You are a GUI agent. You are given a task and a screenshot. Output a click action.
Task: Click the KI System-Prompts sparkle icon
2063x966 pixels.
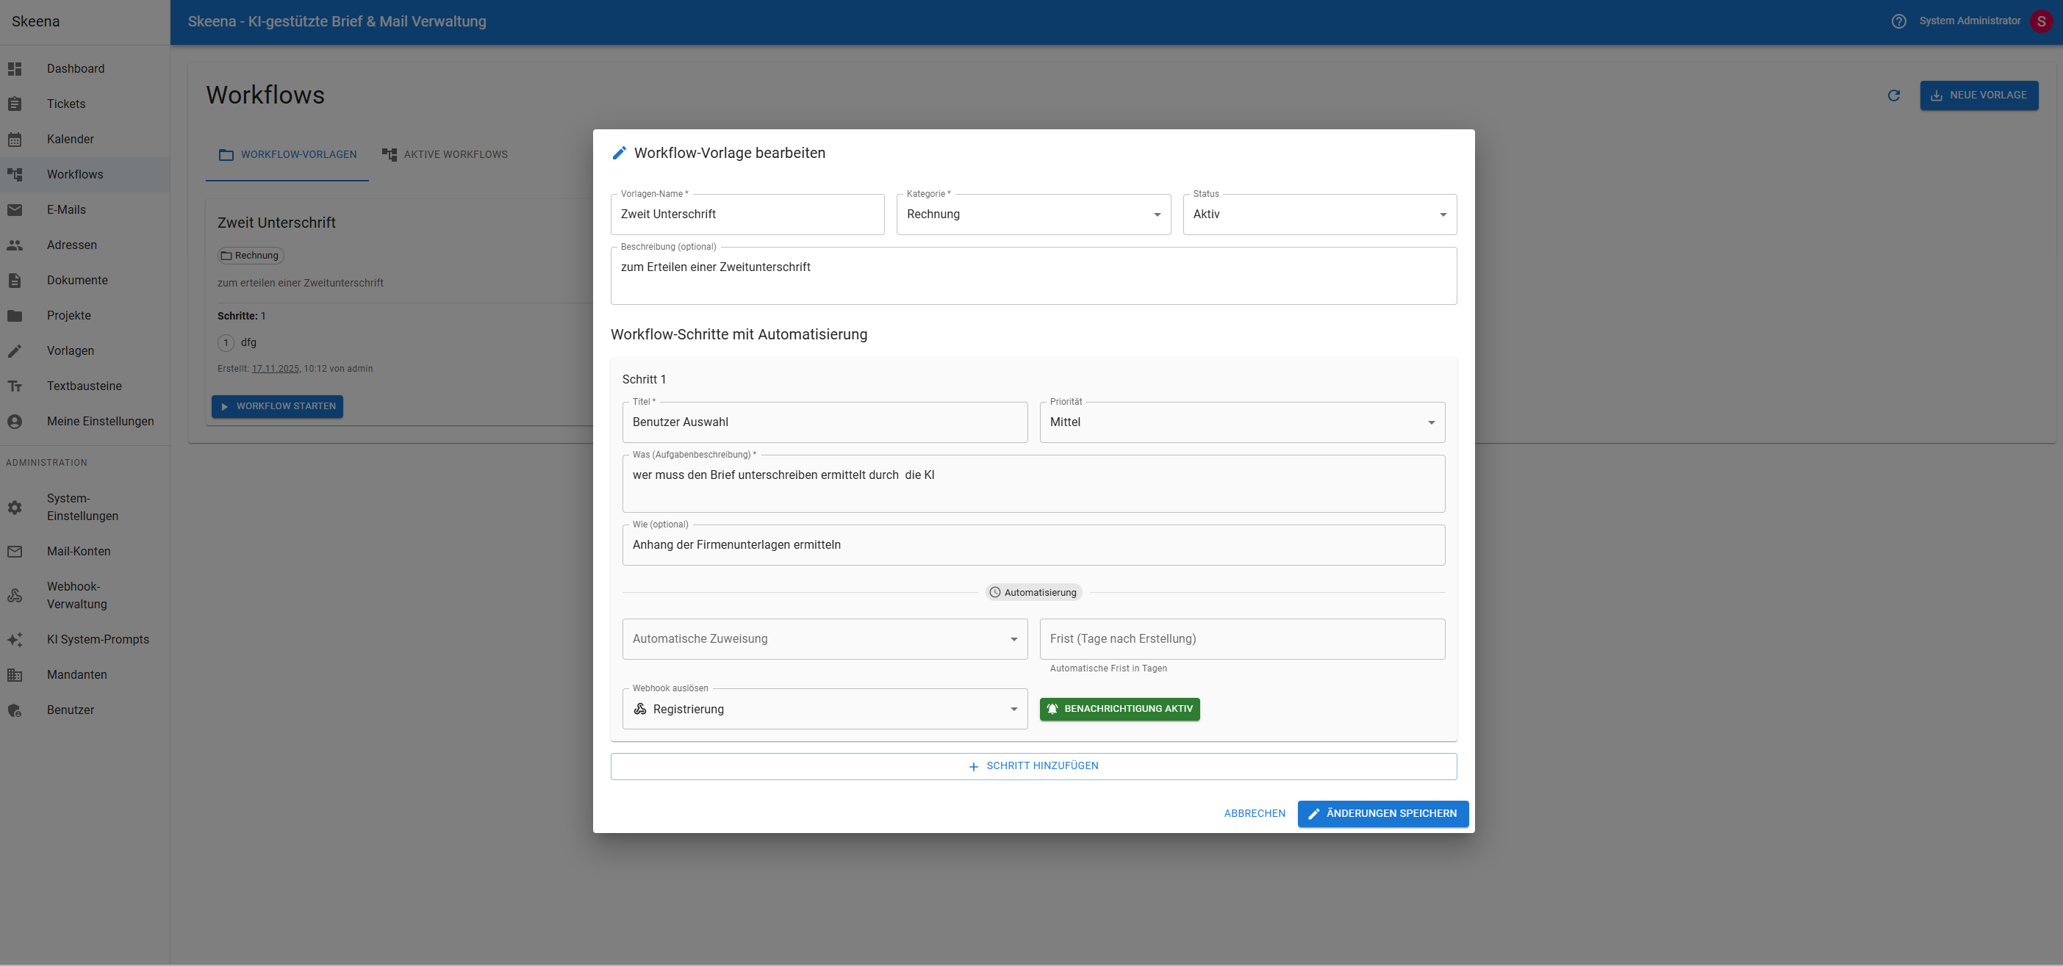[15, 639]
